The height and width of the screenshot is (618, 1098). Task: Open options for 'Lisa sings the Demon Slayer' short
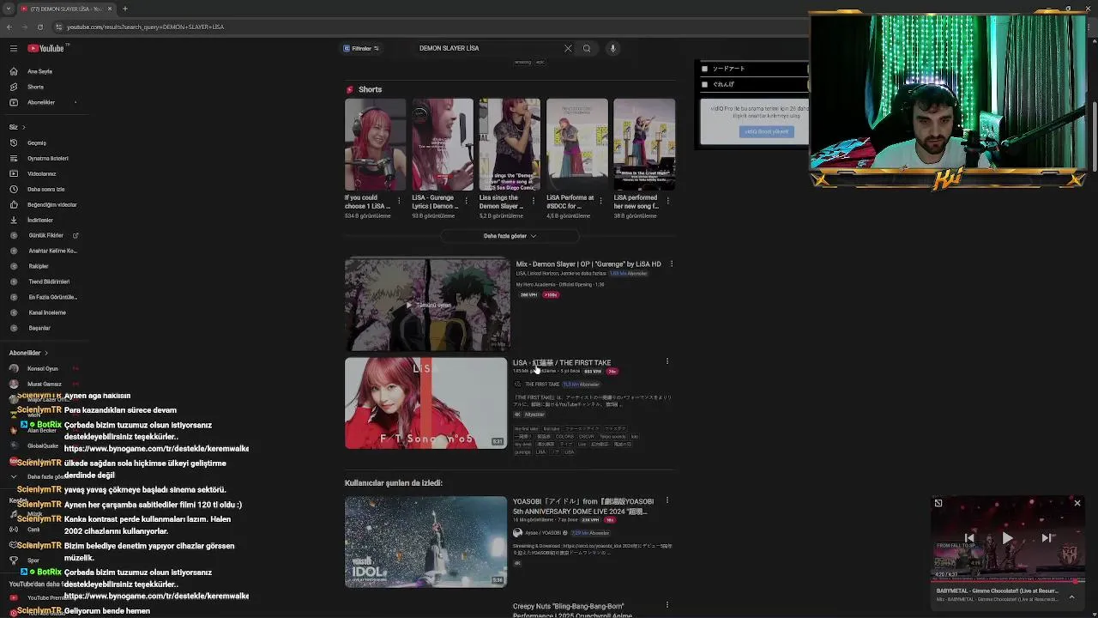(x=534, y=201)
